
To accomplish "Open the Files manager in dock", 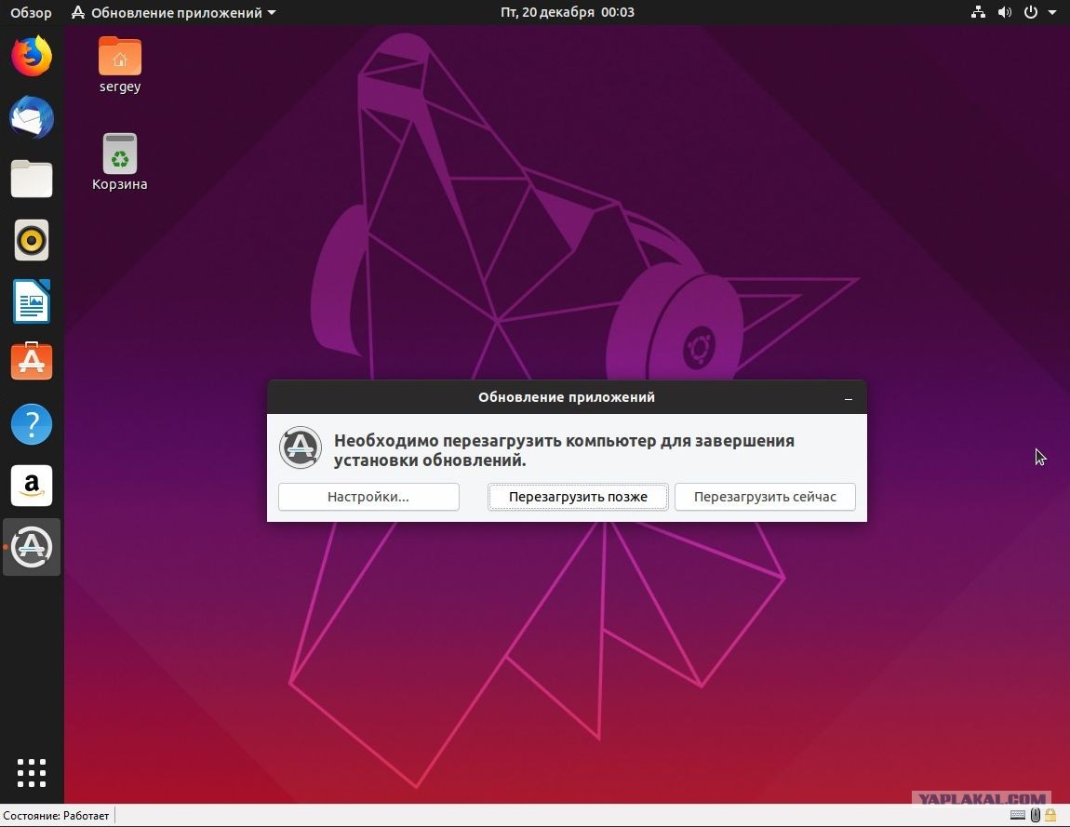I will [32, 179].
